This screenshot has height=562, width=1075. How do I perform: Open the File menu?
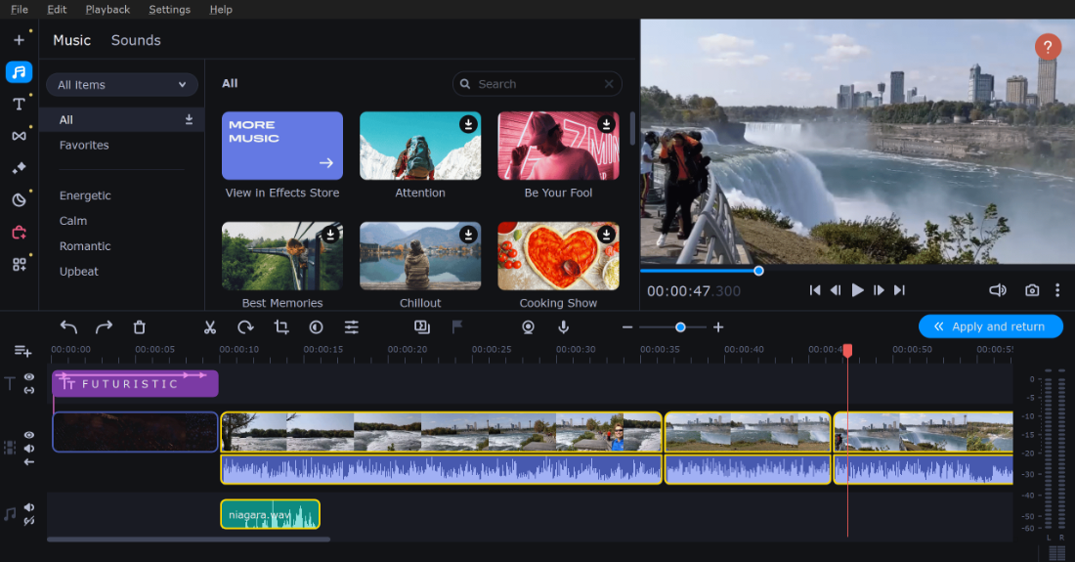point(20,10)
